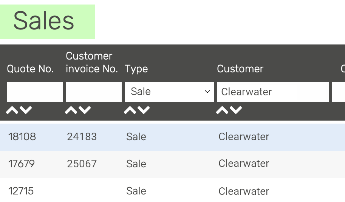Click the Quote No. filter field
Screen dimensions: 345x202
[x=35, y=92]
